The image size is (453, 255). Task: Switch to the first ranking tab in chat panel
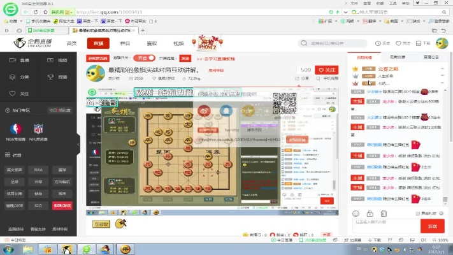coord(364,57)
